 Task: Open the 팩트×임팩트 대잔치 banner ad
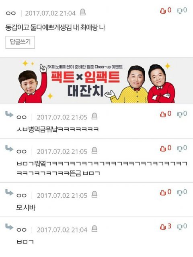(96, 80)
